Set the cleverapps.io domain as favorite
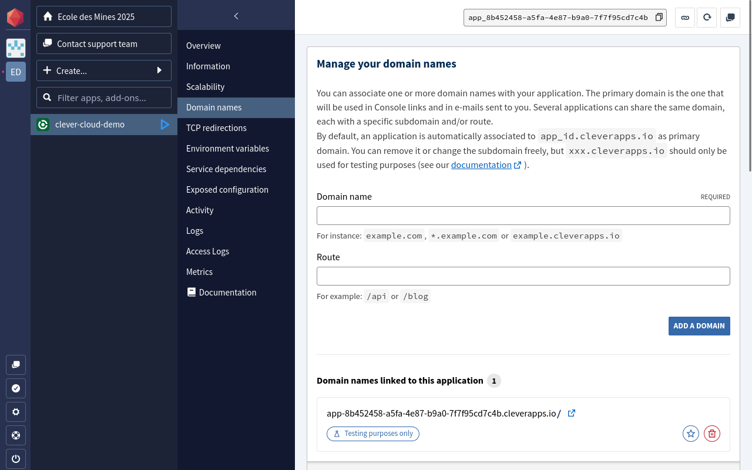The height and width of the screenshot is (470, 752). (690, 433)
